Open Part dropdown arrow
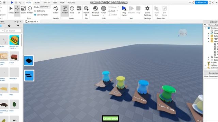This screenshot has height=122, width=218. pyautogui.click(x=72, y=15)
